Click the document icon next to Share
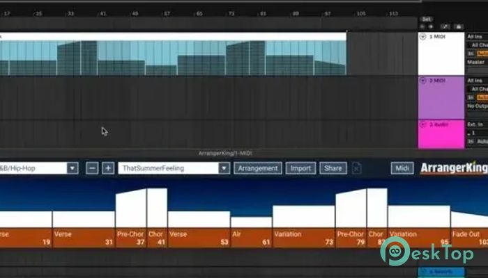The height and width of the screenshot is (278, 488). (356, 168)
